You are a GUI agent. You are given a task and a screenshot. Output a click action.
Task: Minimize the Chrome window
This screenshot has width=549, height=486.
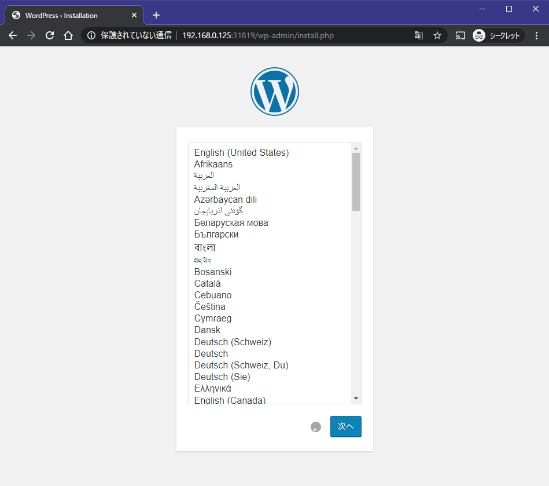point(482,9)
